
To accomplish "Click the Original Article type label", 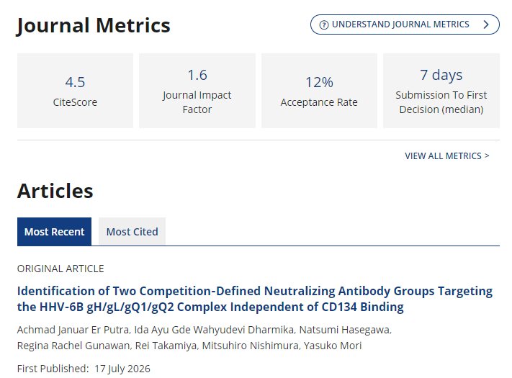I will coord(60,269).
